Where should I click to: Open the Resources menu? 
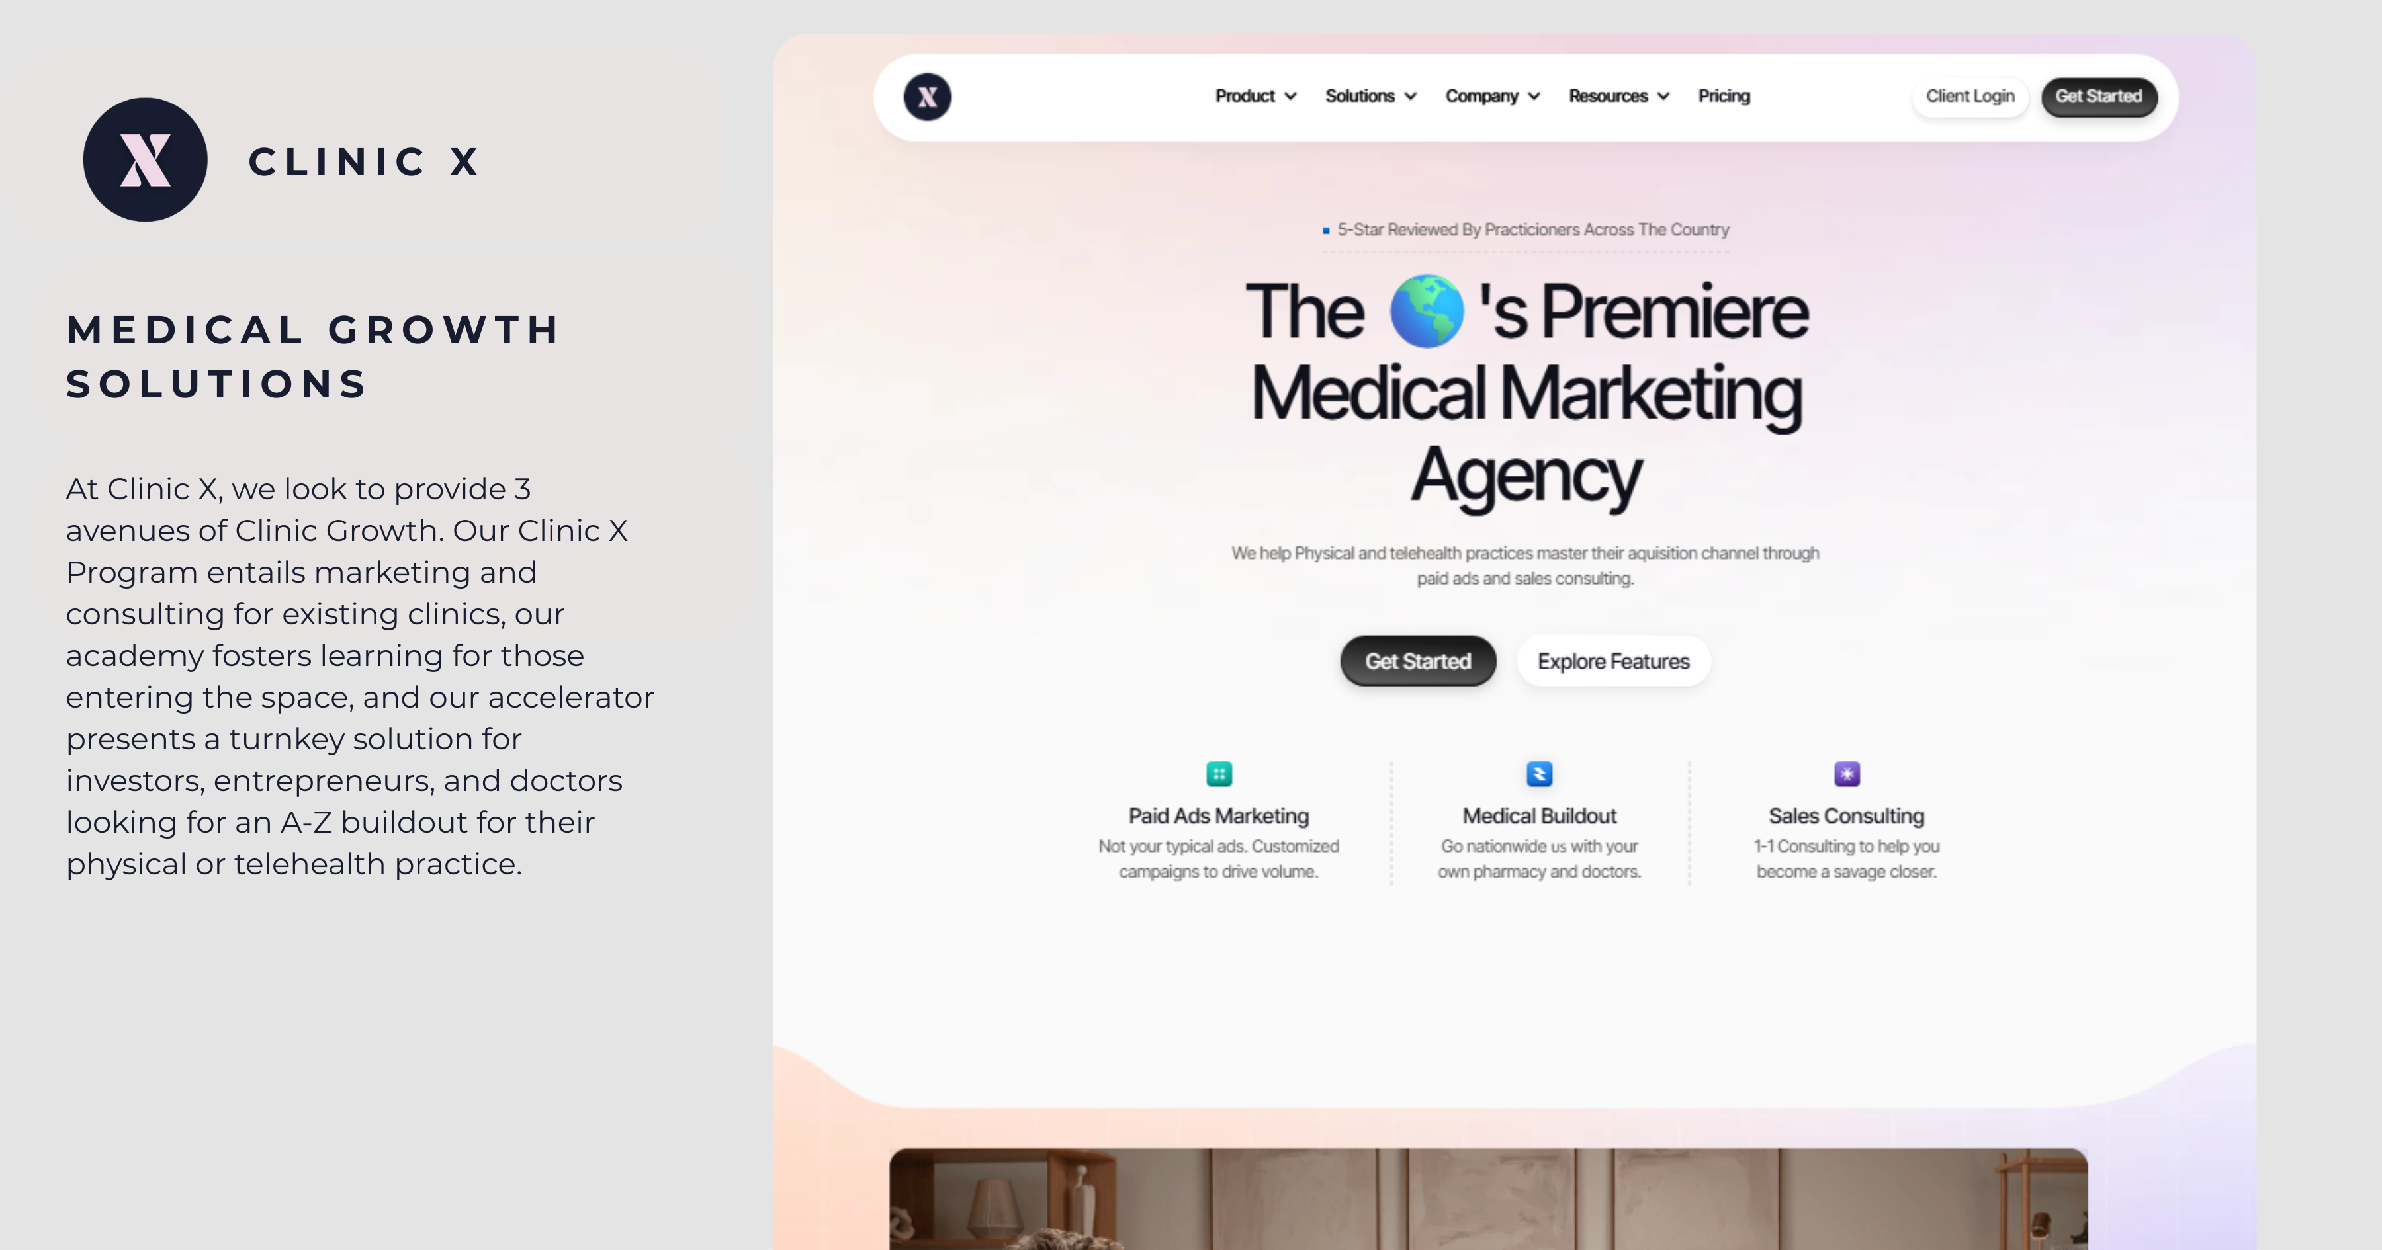click(1618, 96)
